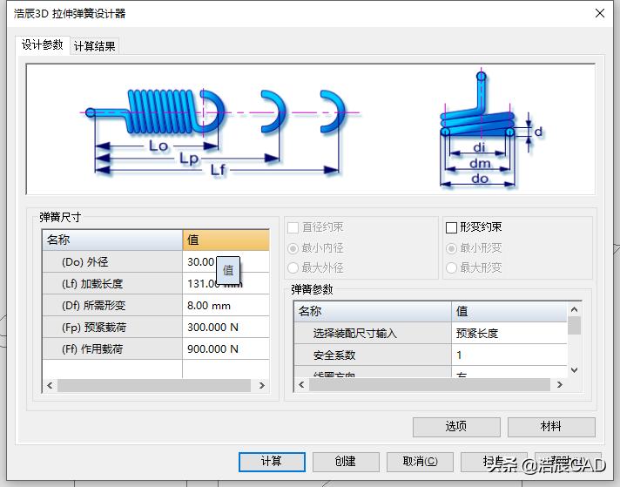Enable the 形变约束 checkbox
The width and height of the screenshot is (620, 487).
451,227
